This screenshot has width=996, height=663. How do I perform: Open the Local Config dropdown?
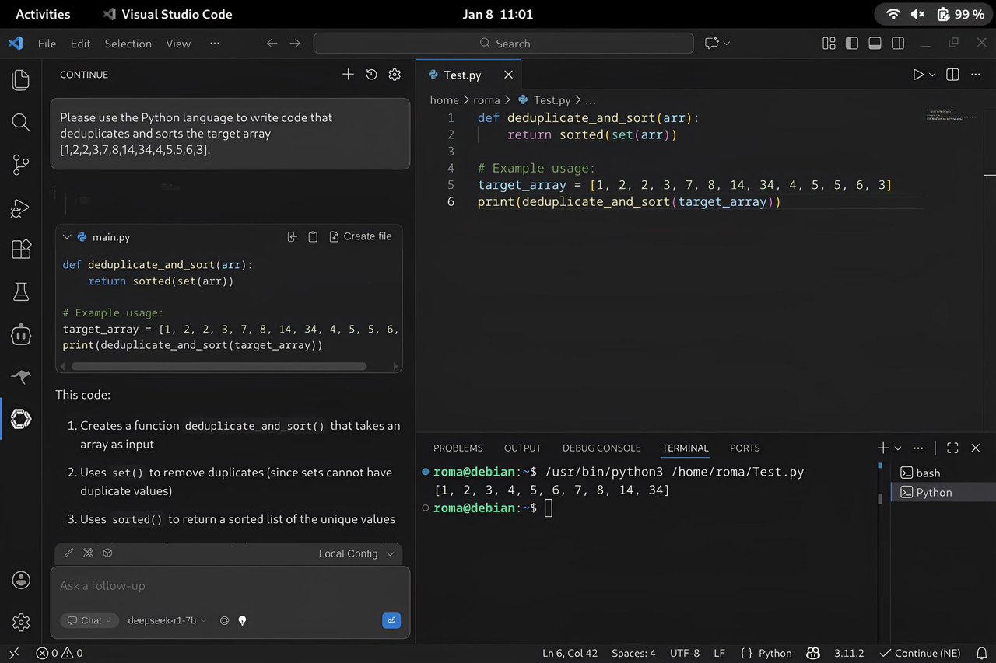click(x=356, y=553)
